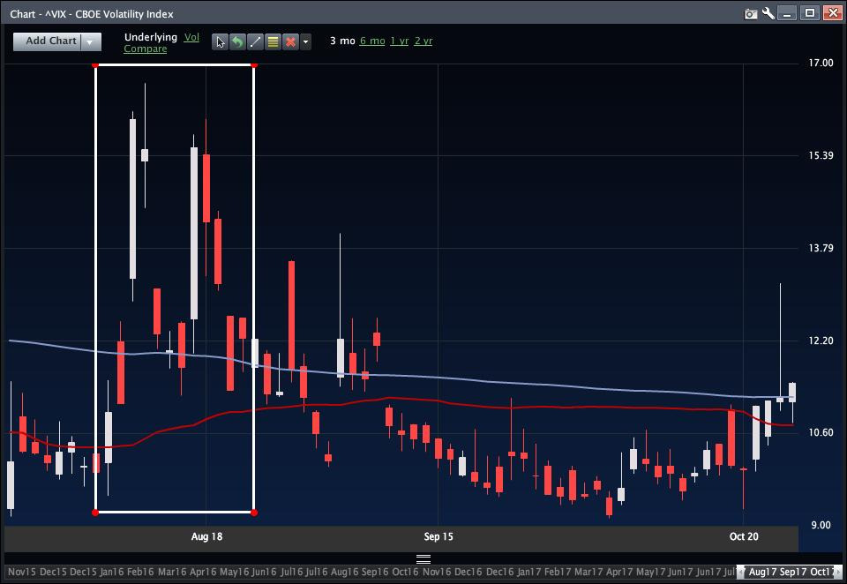Click the timeline panel grip handle

pyautogui.click(x=423, y=558)
